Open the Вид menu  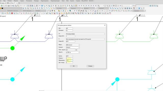coord(5,1)
